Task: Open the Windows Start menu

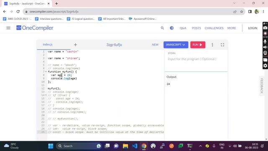Action: click(51, 146)
